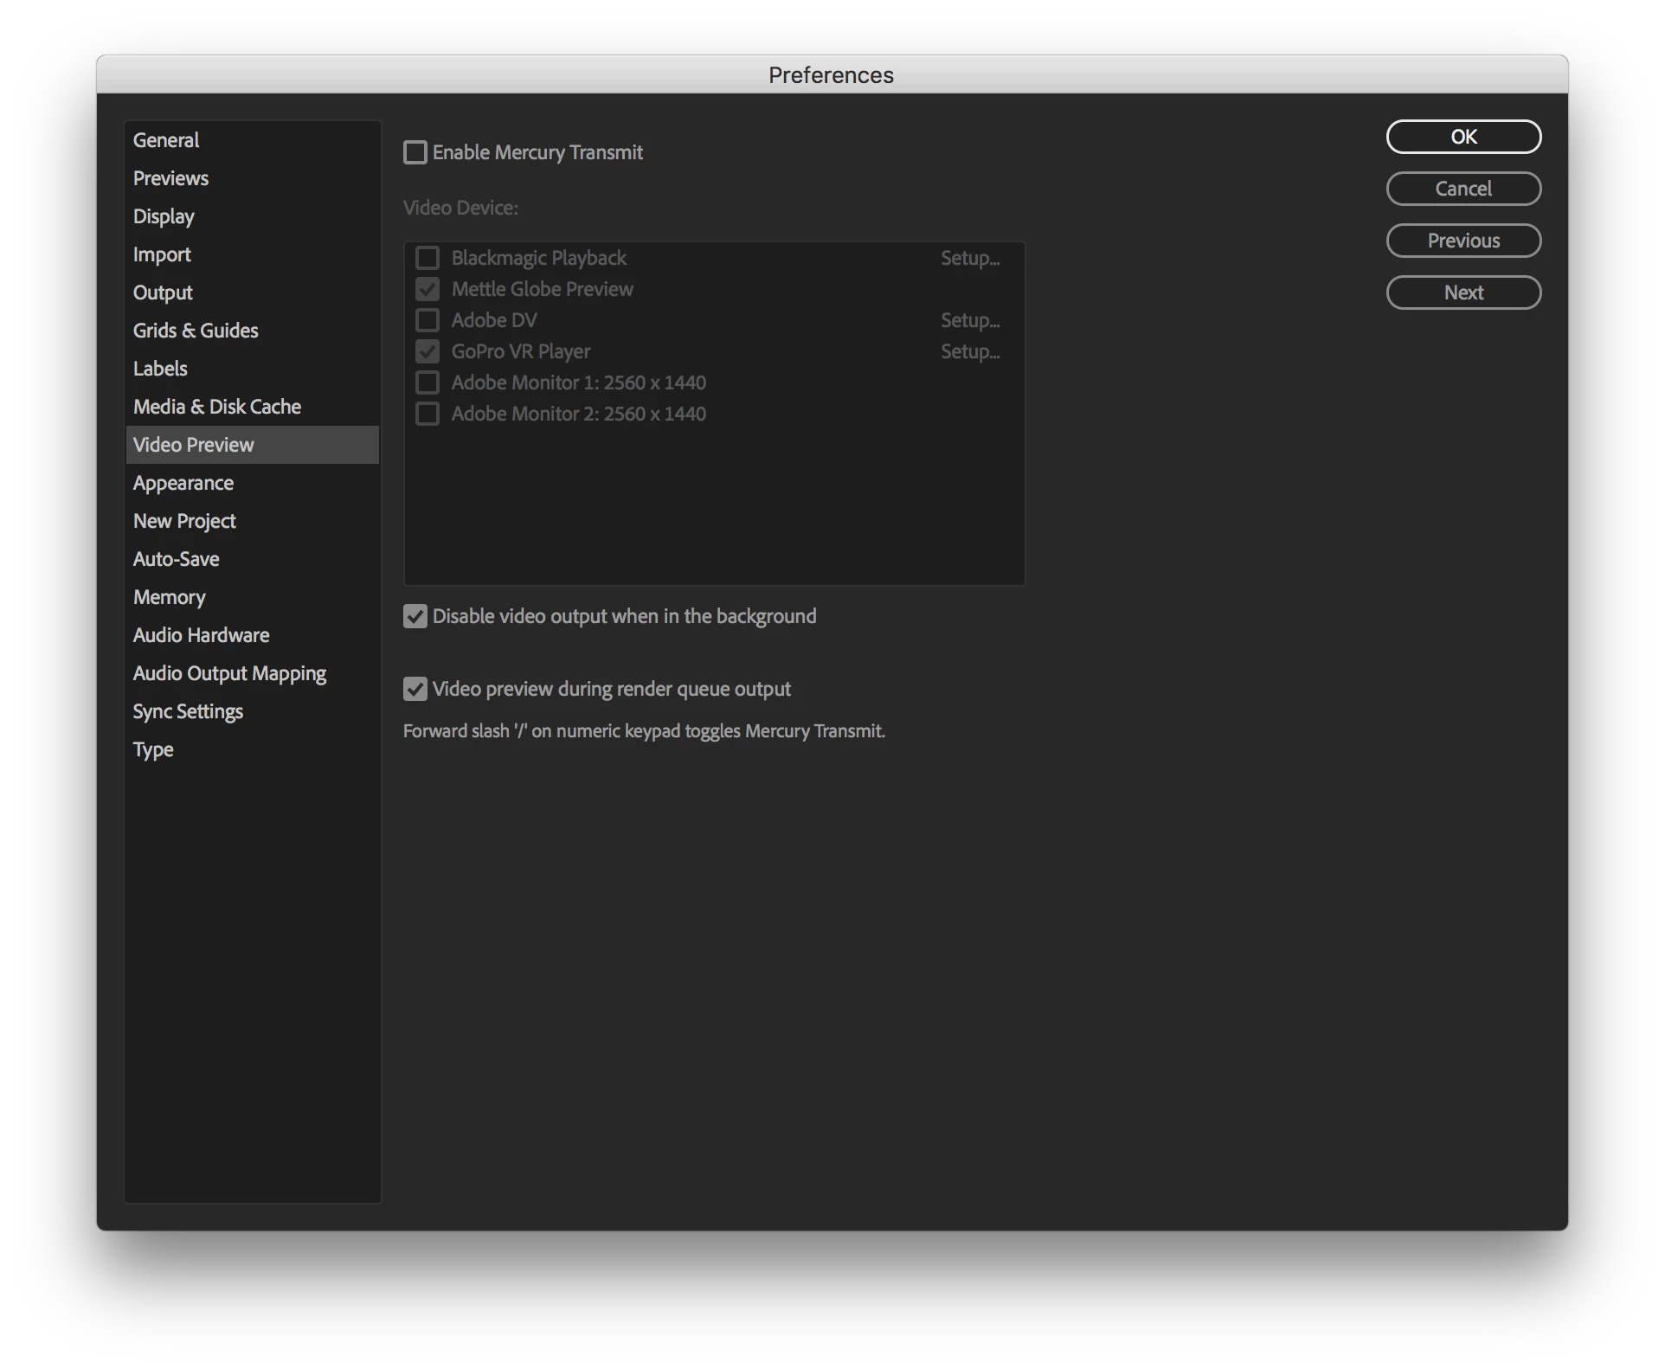The image size is (1665, 1369).
Task: Check the Adobe Monitor 1 device
Action: click(427, 383)
